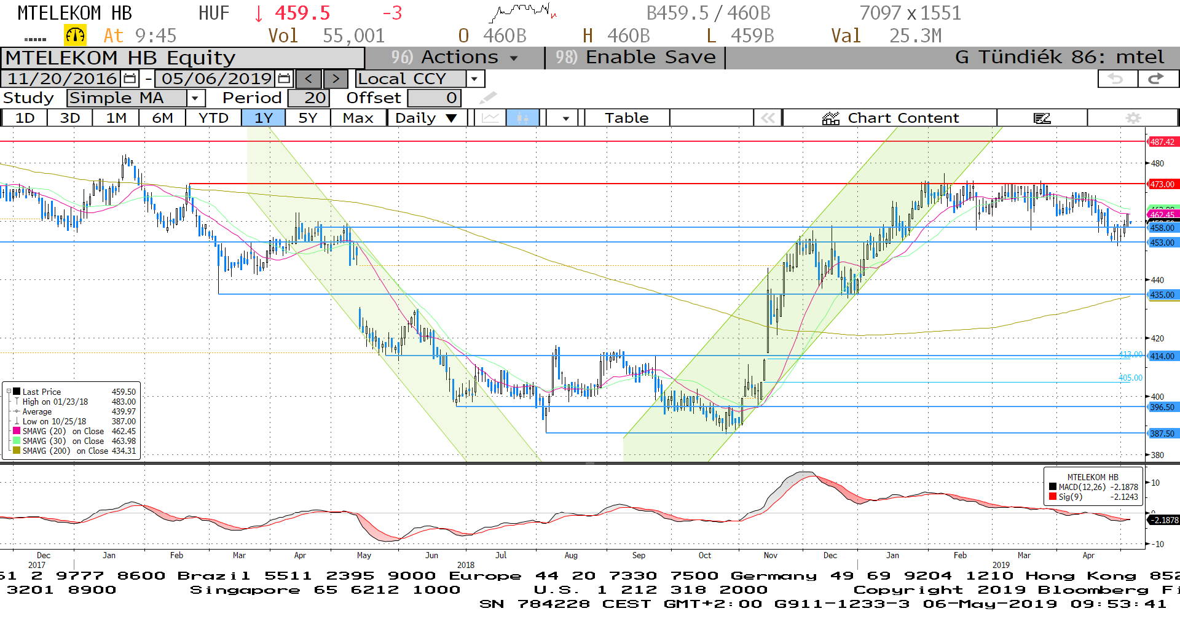
Task: Click the undo arrow icon
Action: pyautogui.click(x=1117, y=79)
